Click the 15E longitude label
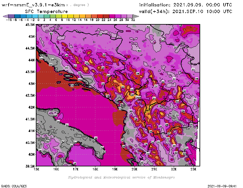 [36, 169]
